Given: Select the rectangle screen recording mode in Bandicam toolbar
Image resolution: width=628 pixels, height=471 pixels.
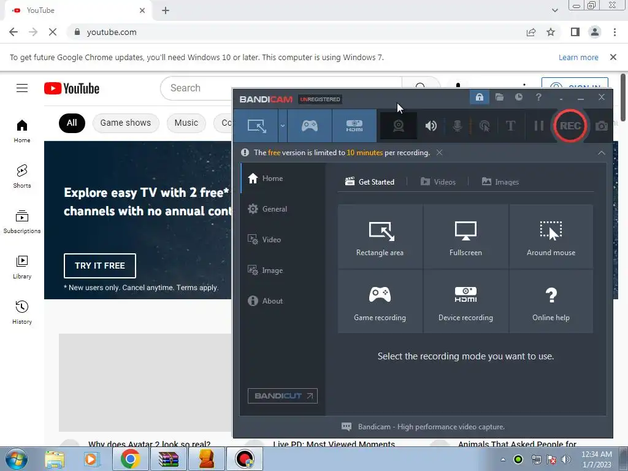Looking at the screenshot, I should (256, 126).
